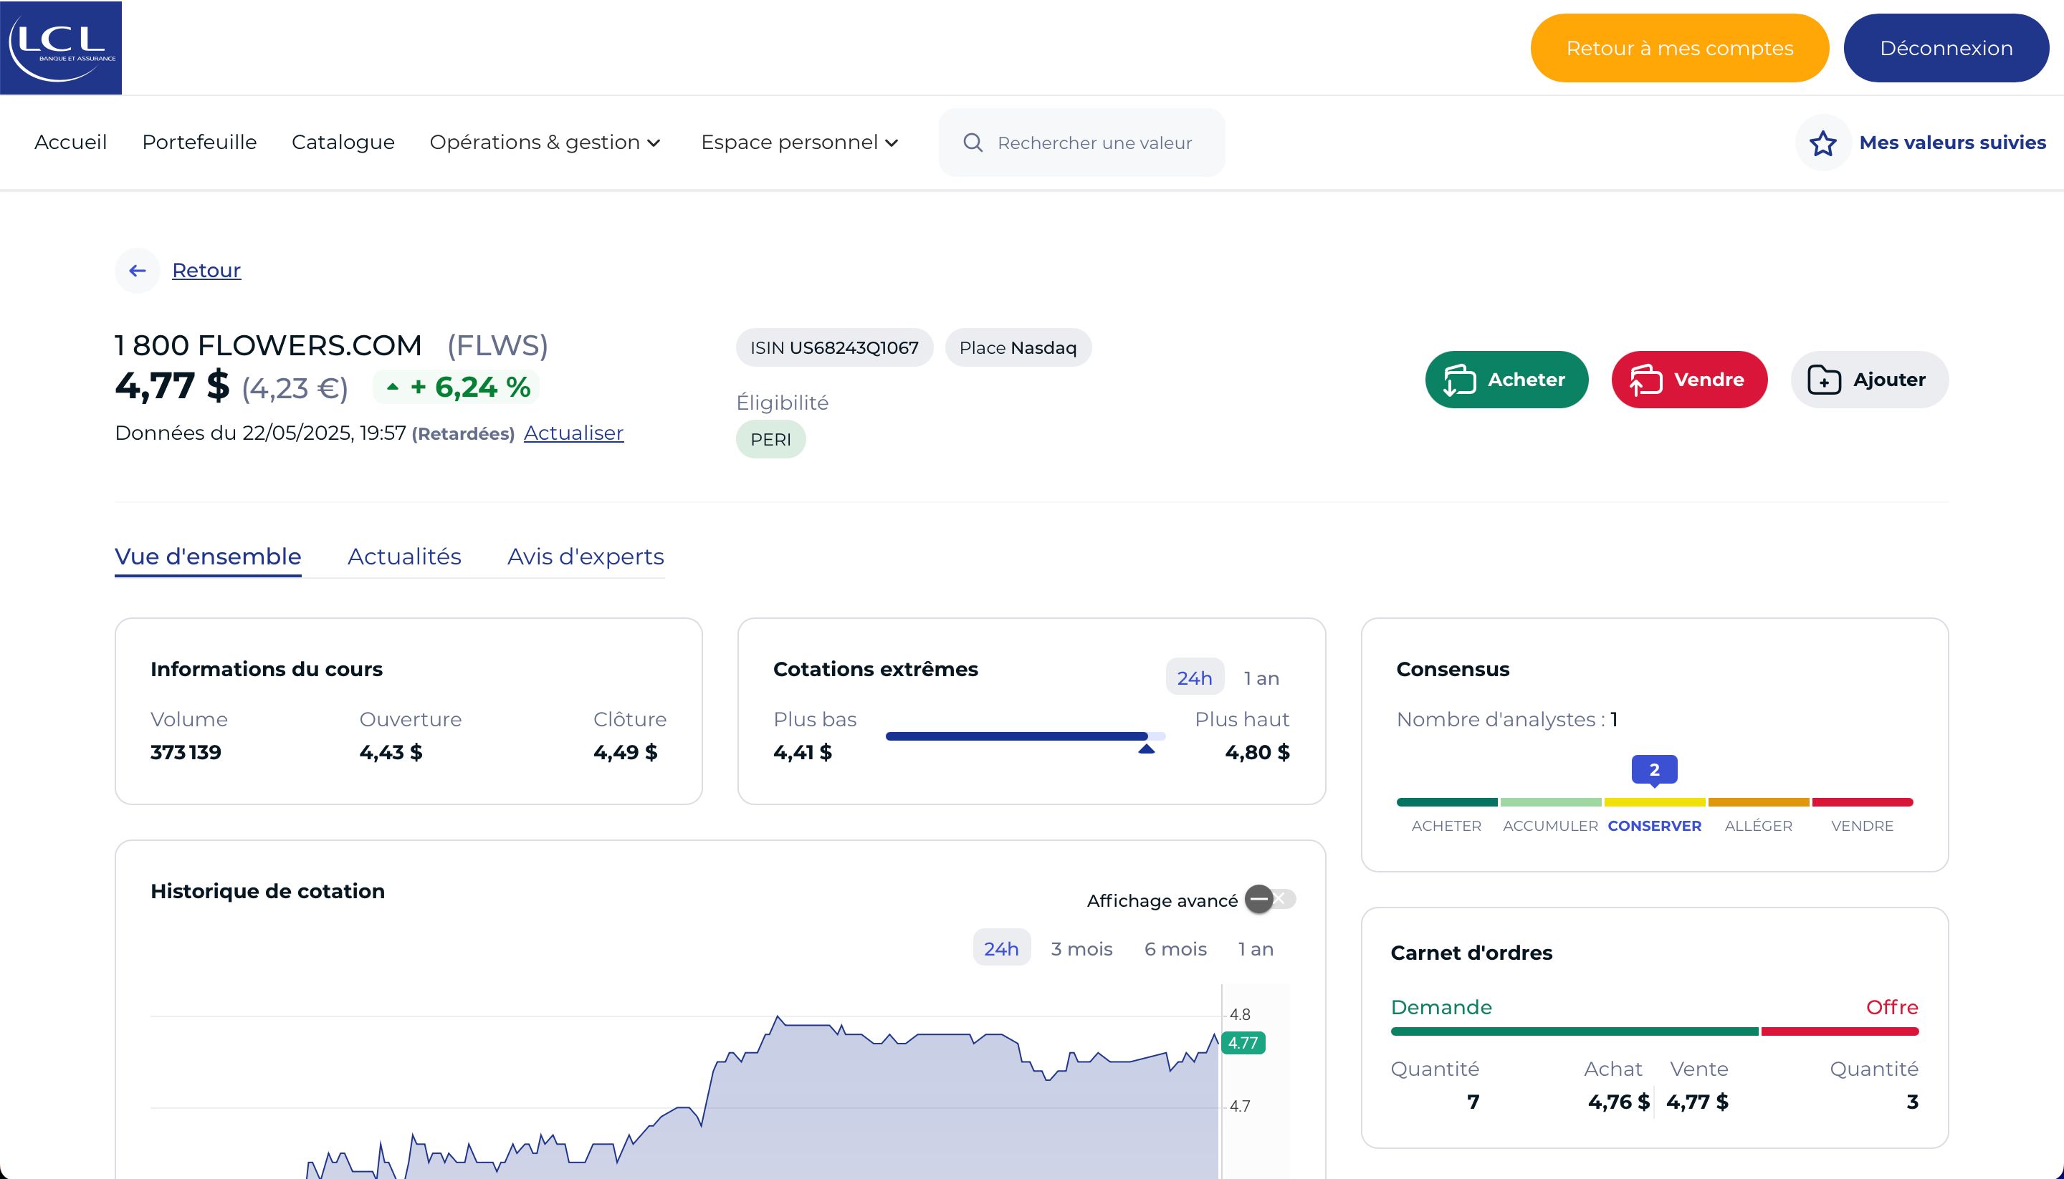2064x1179 pixels.
Task: Click the 1 800 FLOWERS.COM stock title
Action: point(268,346)
